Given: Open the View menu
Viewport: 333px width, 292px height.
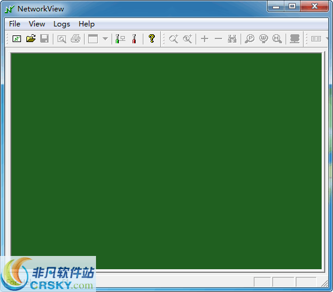Looking at the screenshot, I should point(37,24).
